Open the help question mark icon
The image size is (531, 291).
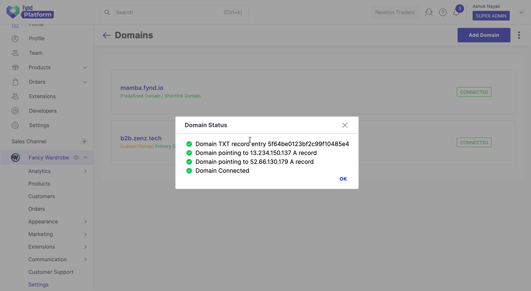click(x=443, y=12)
